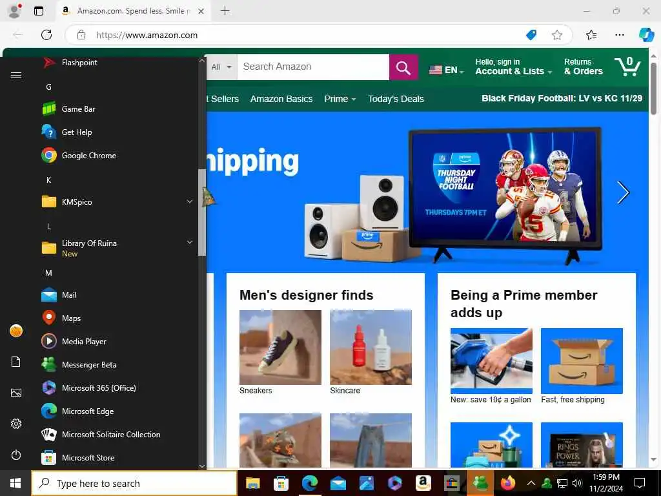Open Microsoft Store on the taskbar
This screenshot has height=496, width=661.
(x=281, y=483)
